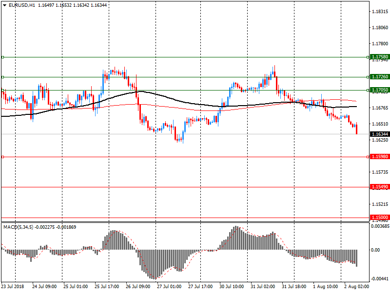The width and height of the screenshot is (390, 292).
Task: Click the 0.00 level on the MACD scale
Action: [375, 250]
